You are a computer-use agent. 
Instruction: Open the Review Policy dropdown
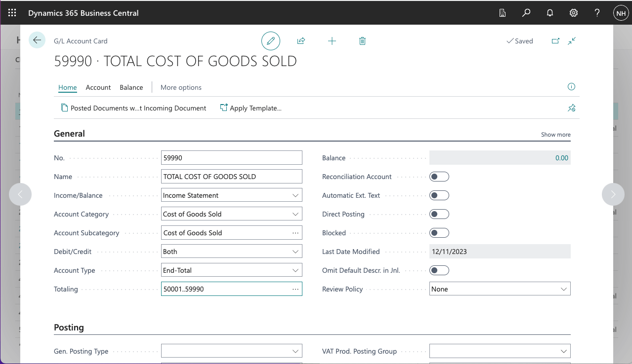[500, 289]
